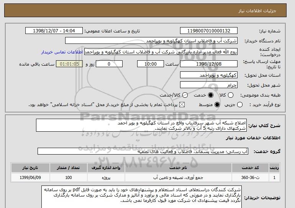This screenshot has height=208, width=295.
Task: Click the طبقه بندی موضوعی label
Action: [261, 95]
